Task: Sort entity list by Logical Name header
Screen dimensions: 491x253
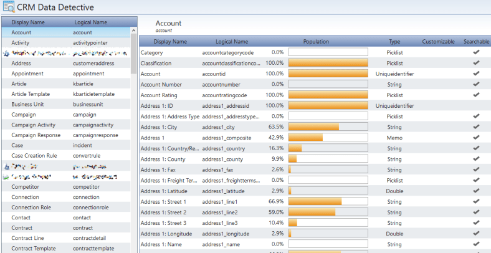Action: (x=91, y=22)
